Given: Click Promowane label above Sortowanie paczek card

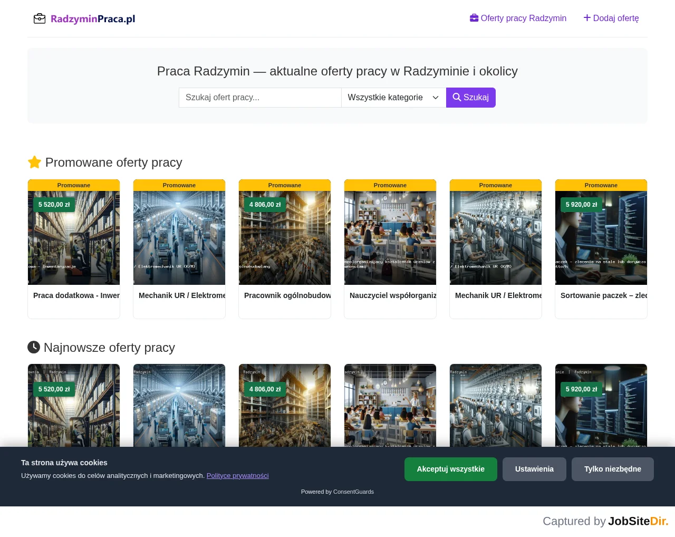Looking at the screenshot, I should point(601,185).
